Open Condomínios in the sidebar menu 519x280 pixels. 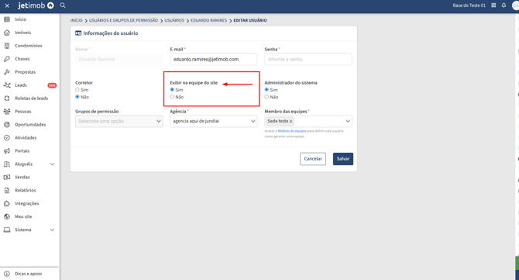tap(29, 46)
